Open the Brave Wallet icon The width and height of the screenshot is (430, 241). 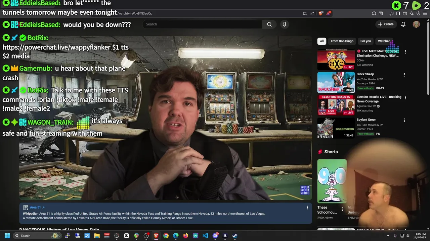tap(405, 13)
